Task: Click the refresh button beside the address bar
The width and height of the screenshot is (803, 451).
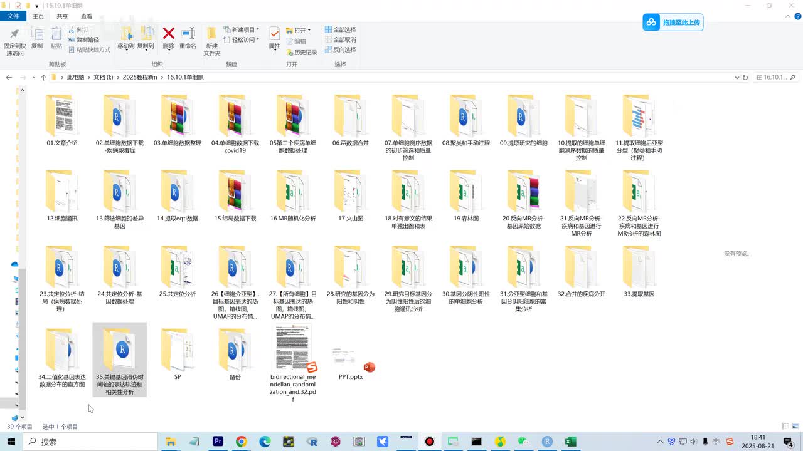Action: click(x=745, y=78)
